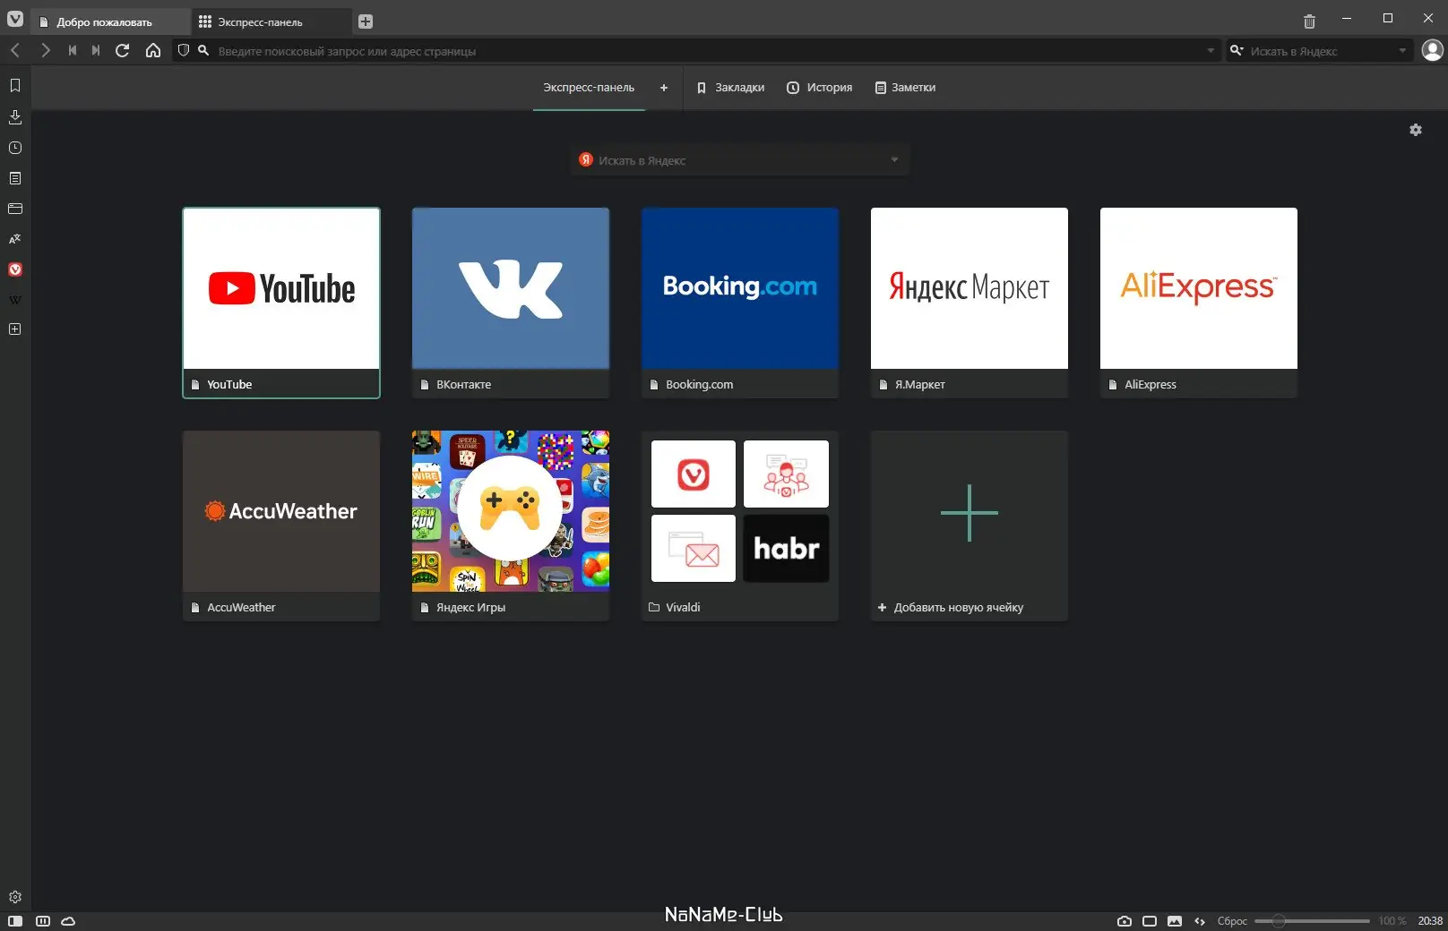Screen dimensions: 1448x931
Task: Open the Downloads side panel icon
Action: [x=15, y=116]
